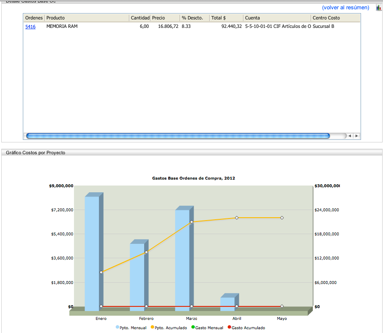Screen dimensions: 383x333
Task: Click the Mayo point on yellow line
Action: click(282, 218)
